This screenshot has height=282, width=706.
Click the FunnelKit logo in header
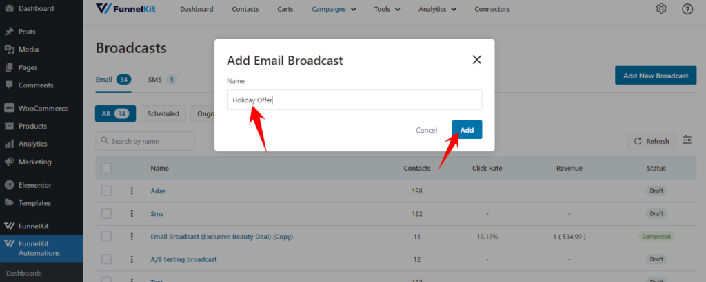(x=125, y=8)
